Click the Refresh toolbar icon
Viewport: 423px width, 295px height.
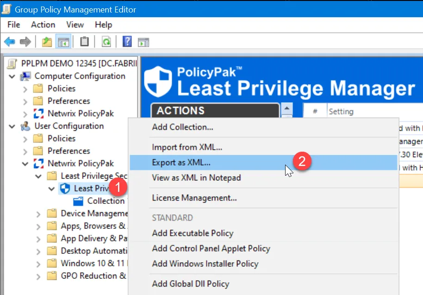coord(106,42)
